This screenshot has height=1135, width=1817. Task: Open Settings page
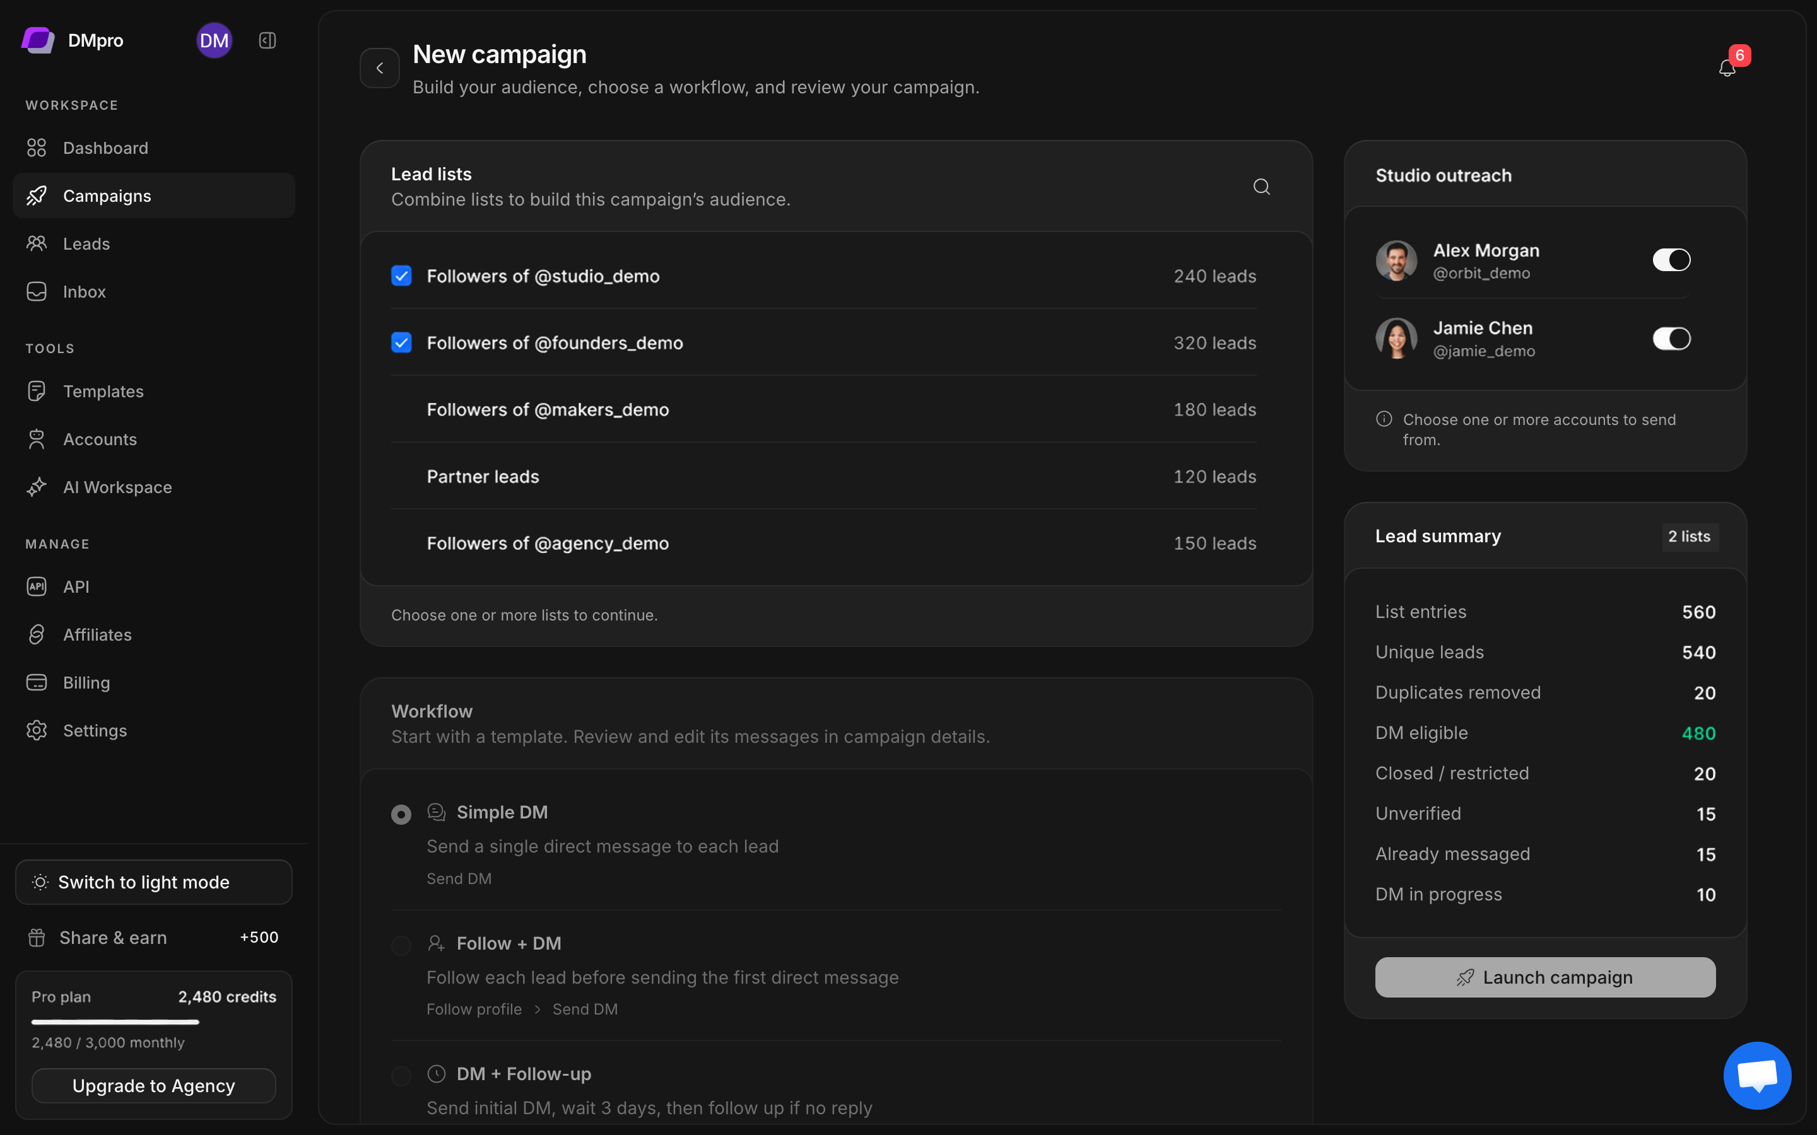(154, 730)
